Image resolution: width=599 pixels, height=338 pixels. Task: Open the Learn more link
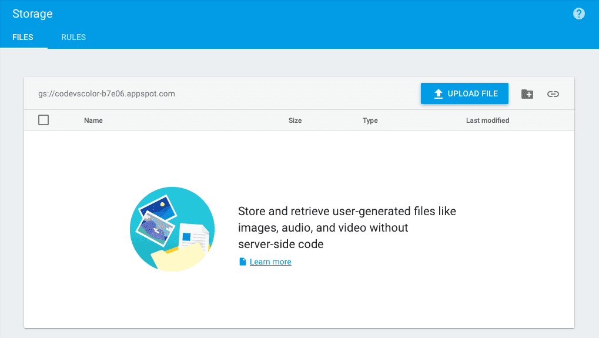pyautogui.click(x=270, y=262)
